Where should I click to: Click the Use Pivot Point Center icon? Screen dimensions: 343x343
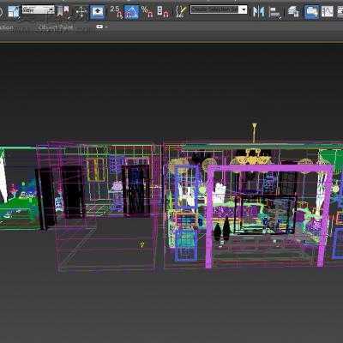coord(63,11)
